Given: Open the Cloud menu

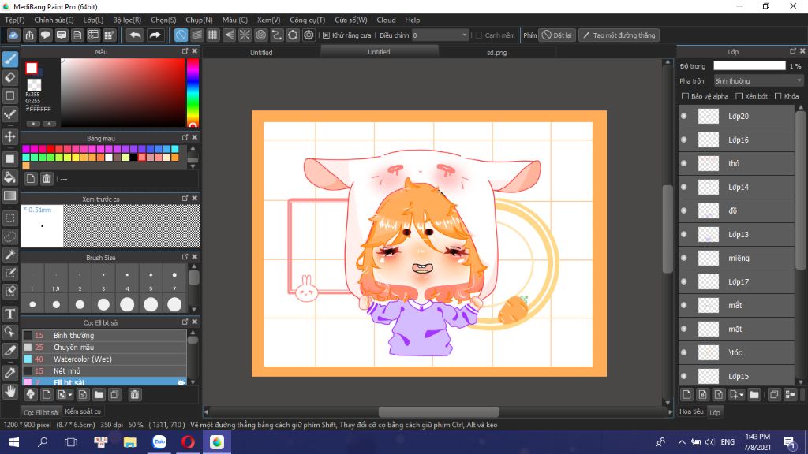Looking at the screenshot, I should pos(386,20).
